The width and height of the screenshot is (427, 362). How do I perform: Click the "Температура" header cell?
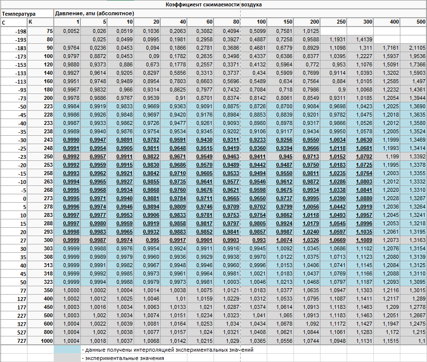click(20, 13)
